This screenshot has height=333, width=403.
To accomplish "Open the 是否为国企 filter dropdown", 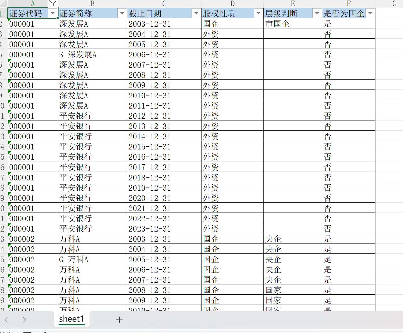I will pos(370,13).
